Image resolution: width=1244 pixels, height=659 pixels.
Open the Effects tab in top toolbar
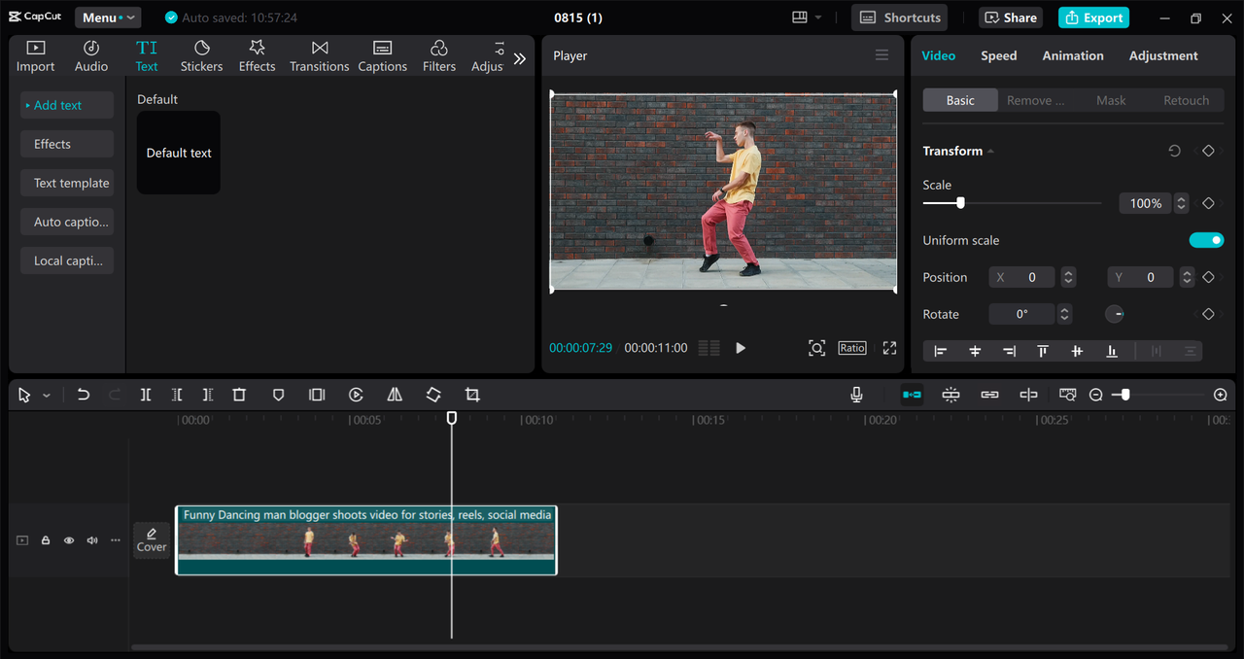[x=257, y=56]
